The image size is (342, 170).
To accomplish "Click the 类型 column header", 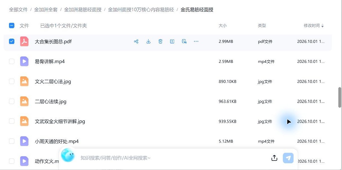I will (x=262, y=26).
